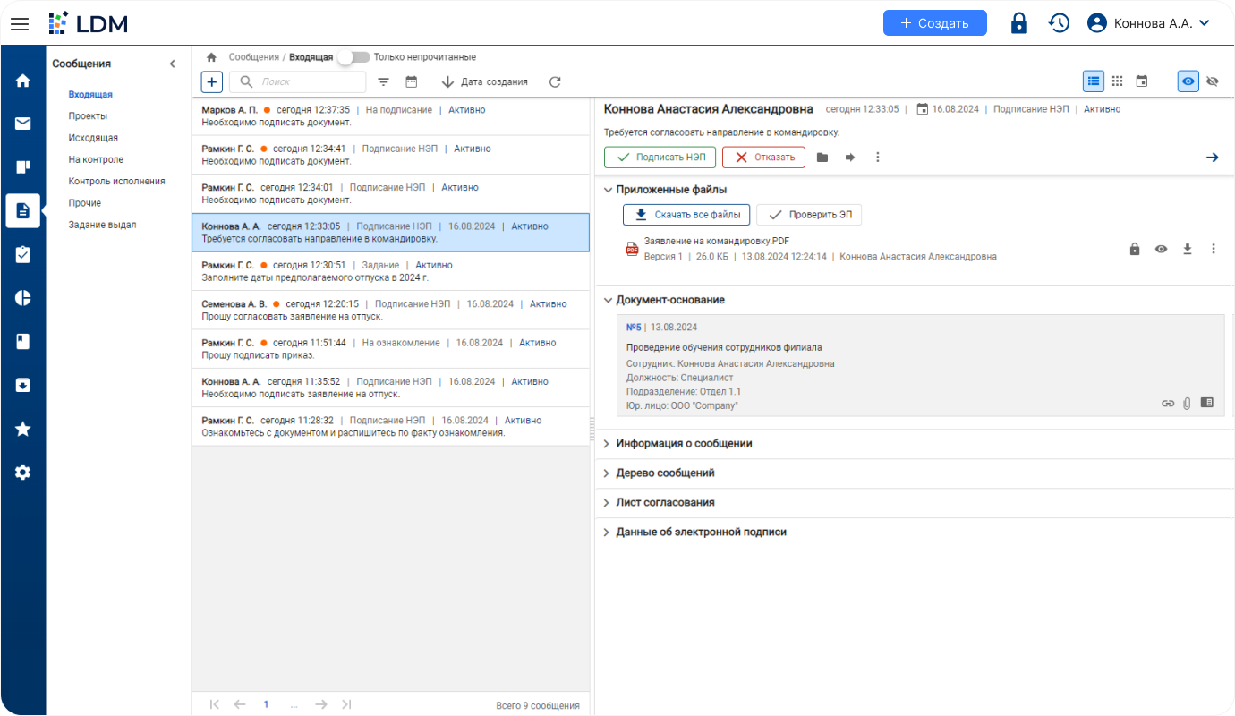Refresh the message list

[x=555, y=81]
